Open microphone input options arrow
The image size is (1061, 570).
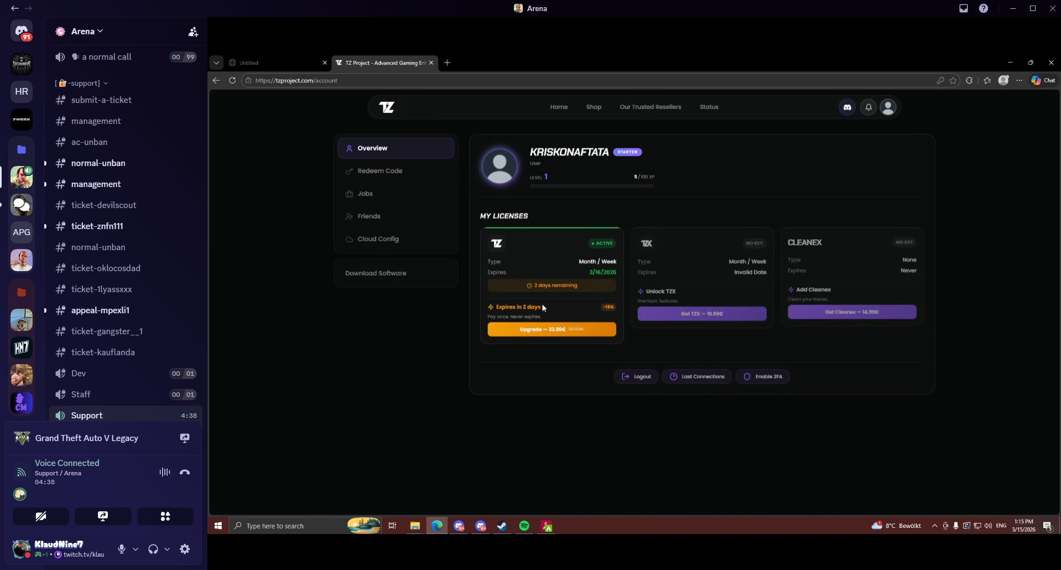136,549
